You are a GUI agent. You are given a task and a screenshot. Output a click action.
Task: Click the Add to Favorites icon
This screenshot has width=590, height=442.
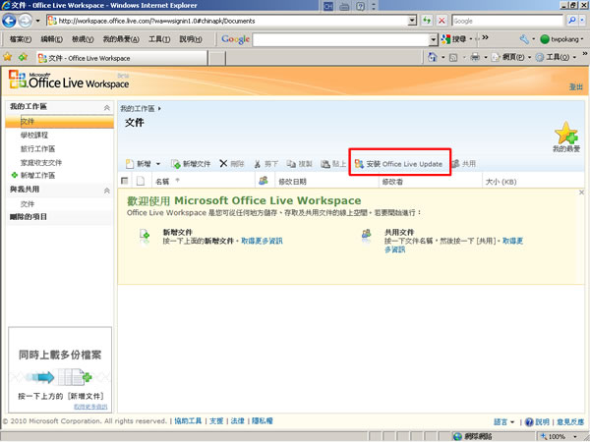[23, 57]
